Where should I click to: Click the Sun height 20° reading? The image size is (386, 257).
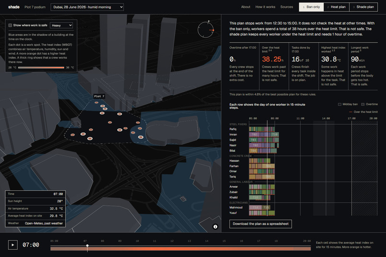pyautogui.click(x=35, y=201)
